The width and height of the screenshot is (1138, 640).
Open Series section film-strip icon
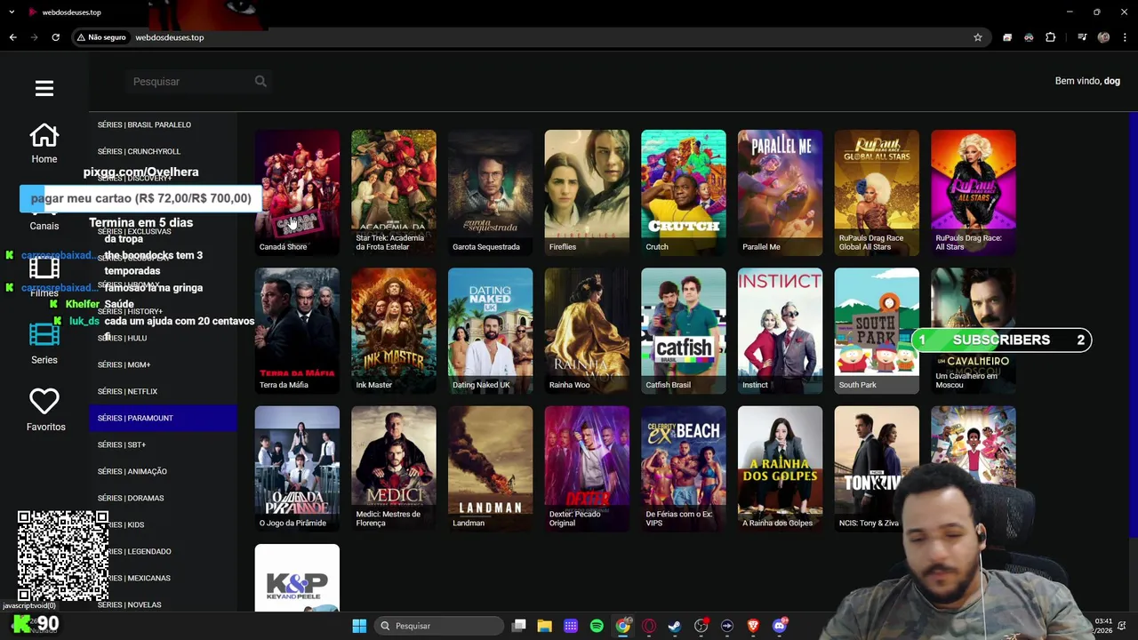click(44, 334)
